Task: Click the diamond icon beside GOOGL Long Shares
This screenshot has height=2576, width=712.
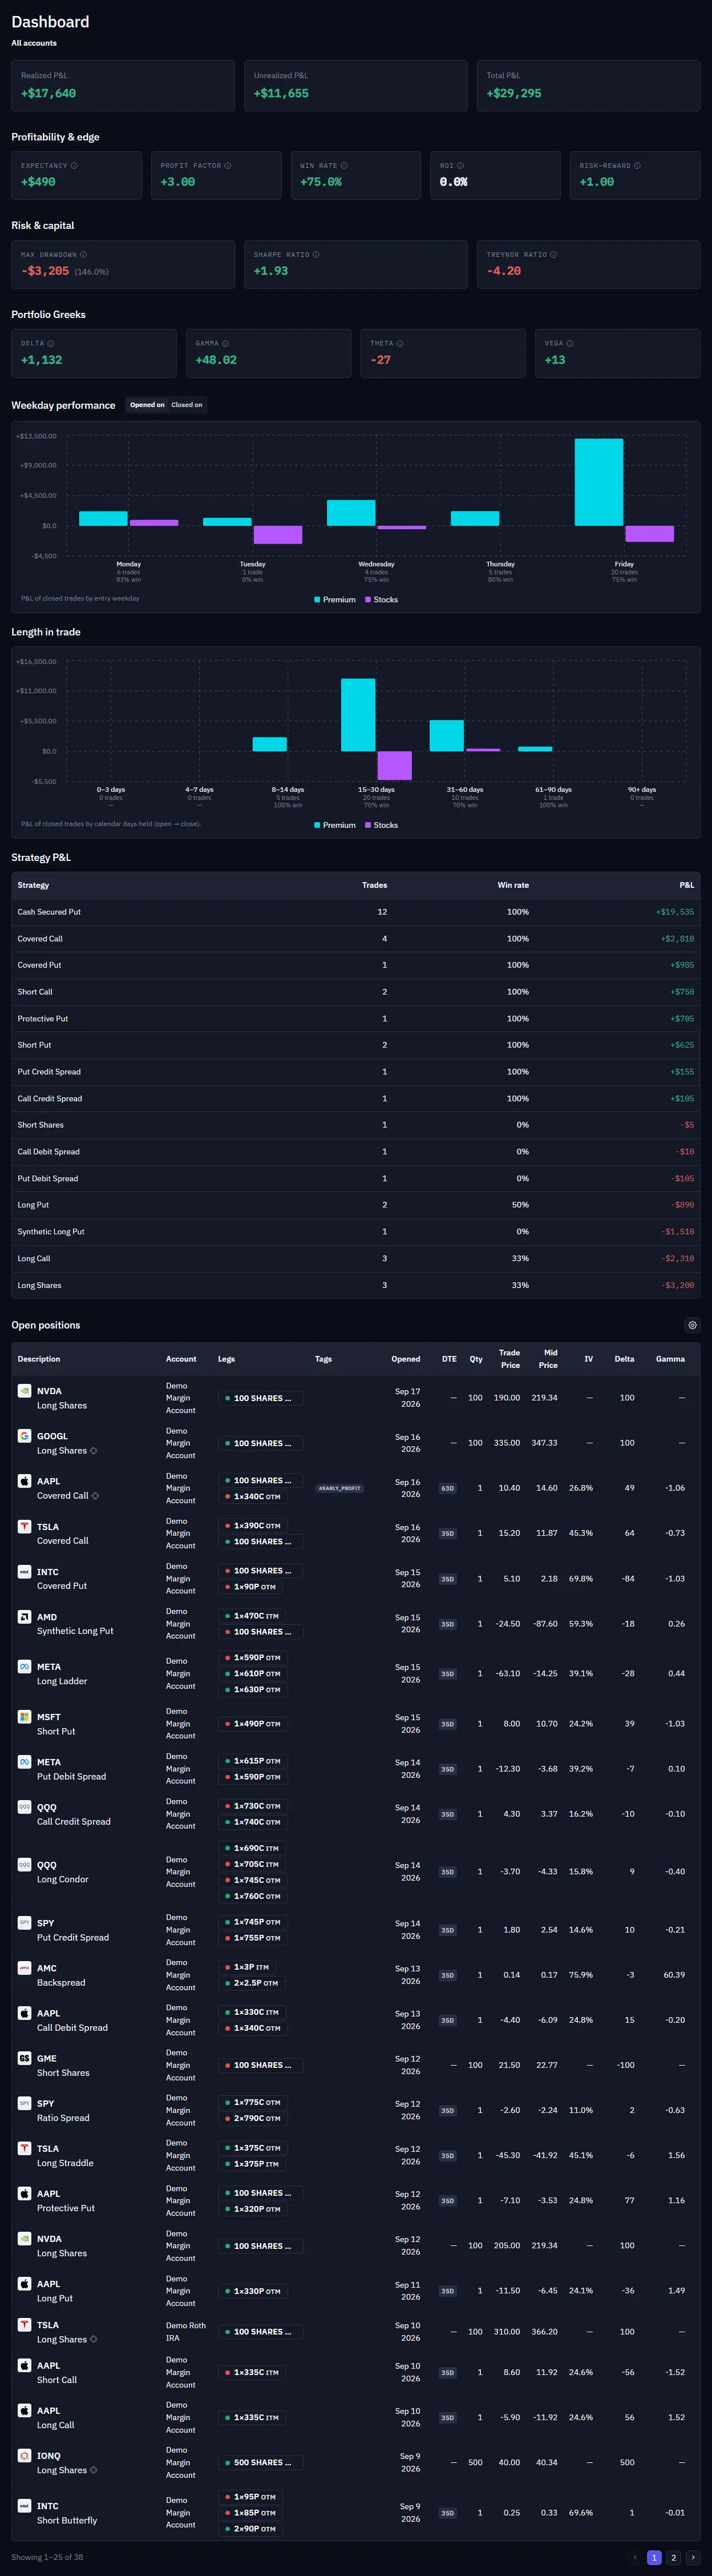Action: click(x=94, y=1450)
